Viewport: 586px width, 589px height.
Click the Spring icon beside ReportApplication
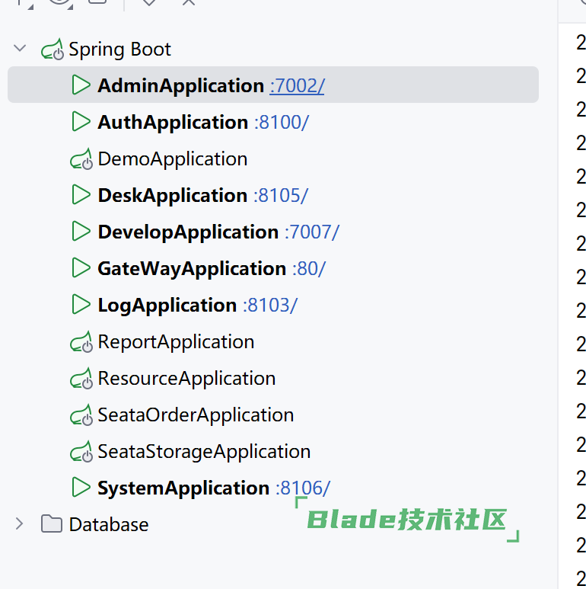pyautogui.click(x=81, y=342)
